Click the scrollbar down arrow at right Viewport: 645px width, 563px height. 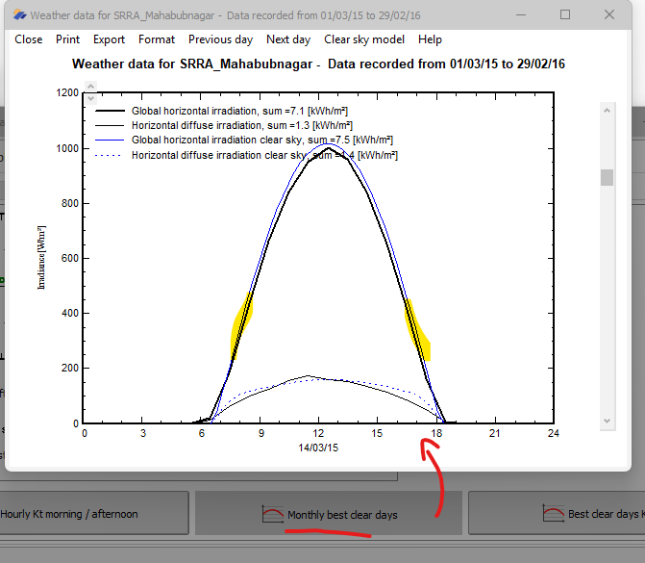coord(607,421)
